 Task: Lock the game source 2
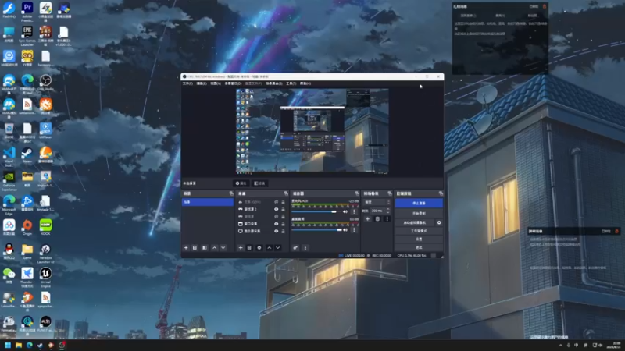(x=283, y=209)
